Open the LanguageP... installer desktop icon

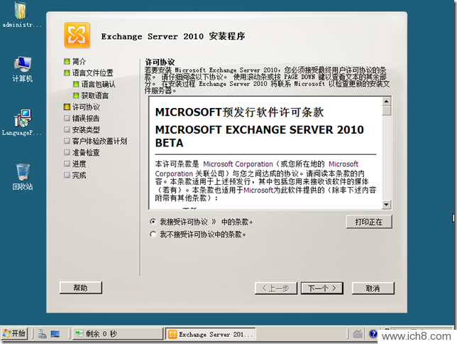tap(21, 123)
